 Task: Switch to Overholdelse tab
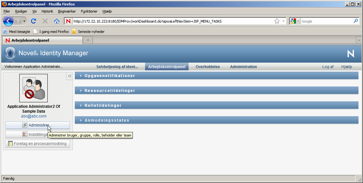[x=208, y=67]
